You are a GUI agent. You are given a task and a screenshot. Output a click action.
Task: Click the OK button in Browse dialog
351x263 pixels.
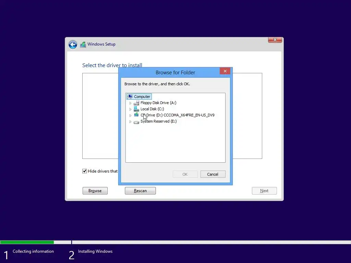[x=185, y=174]
